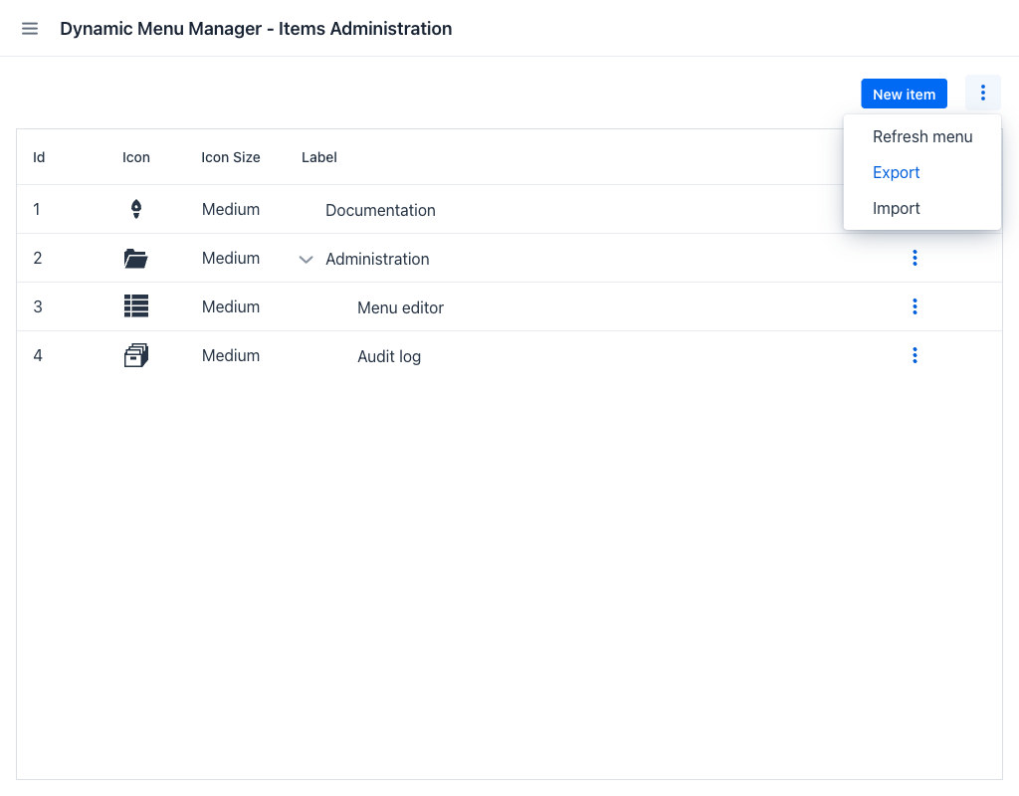Click Id cell 3
The height and width of the screenshot is (796, 1019).
tap(38, 306)
